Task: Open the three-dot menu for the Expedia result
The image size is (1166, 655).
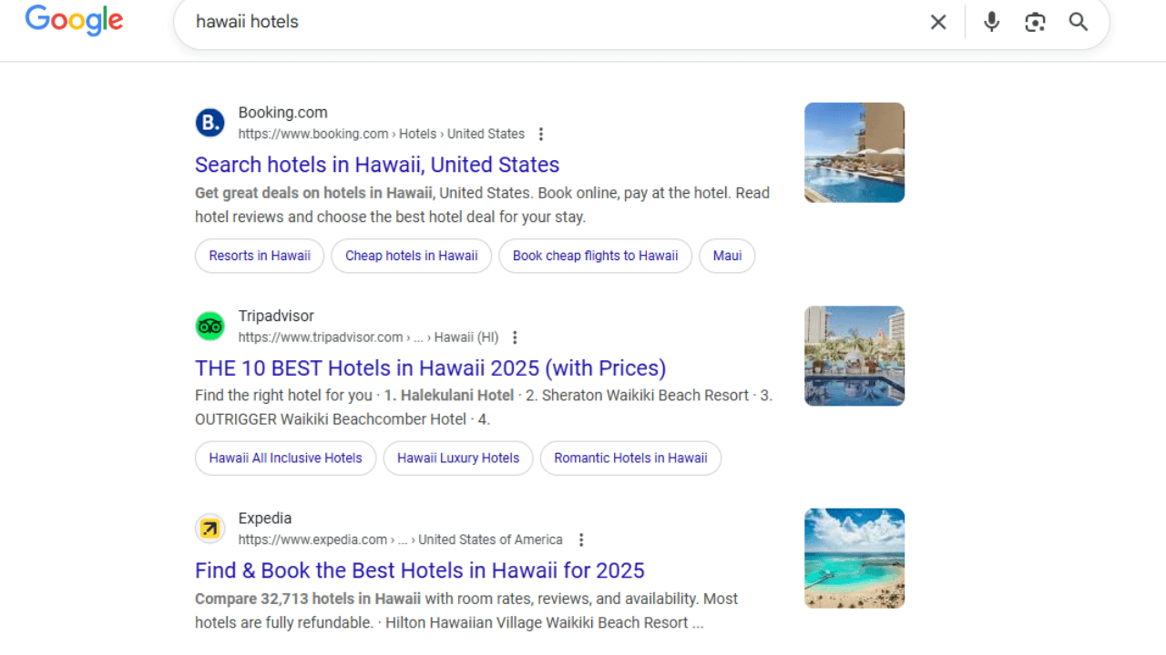Action: pos(581,539)
